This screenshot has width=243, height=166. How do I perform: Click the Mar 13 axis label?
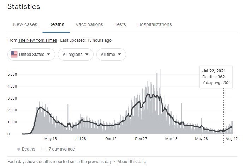[x=171, y=139]
